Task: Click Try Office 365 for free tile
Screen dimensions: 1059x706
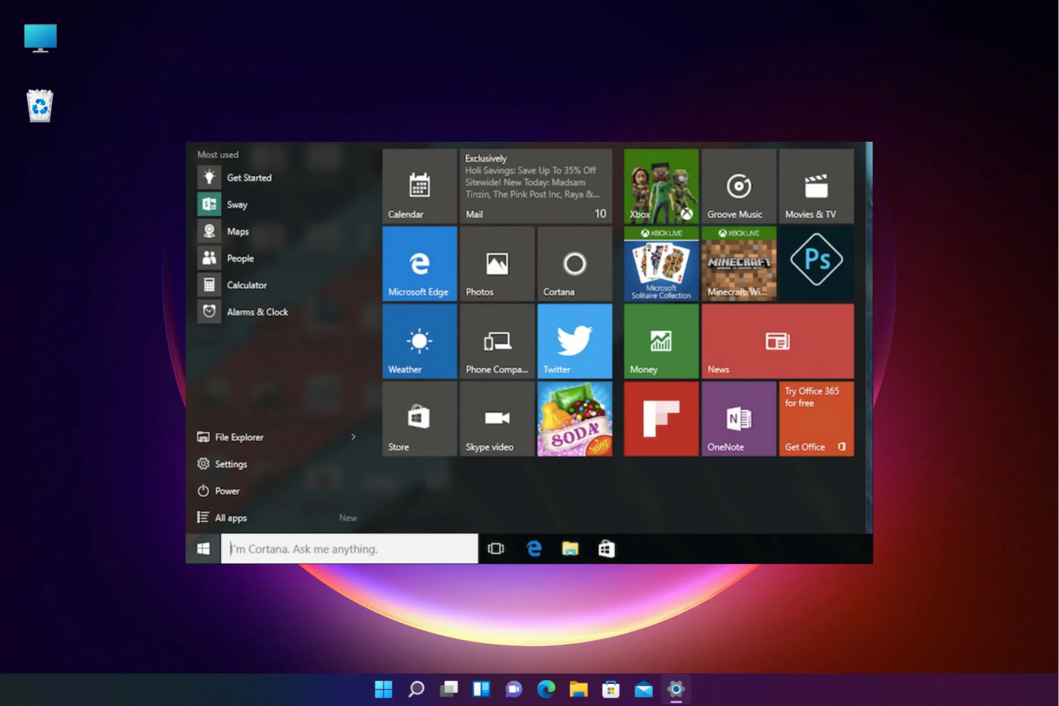Action: pyautogui.click(x=815, y=419)
